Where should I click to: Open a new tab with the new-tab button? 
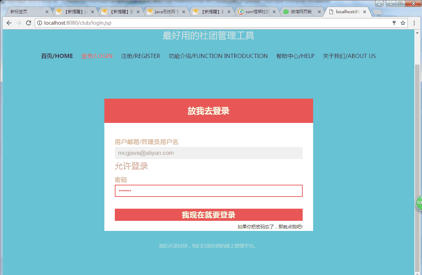pyautogui.click(x=377, y=12)
